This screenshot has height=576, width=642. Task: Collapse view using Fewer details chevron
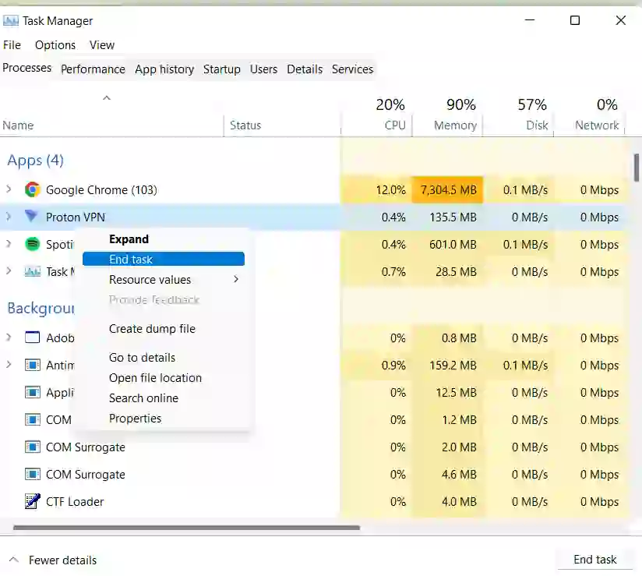(x=13, y=559)
